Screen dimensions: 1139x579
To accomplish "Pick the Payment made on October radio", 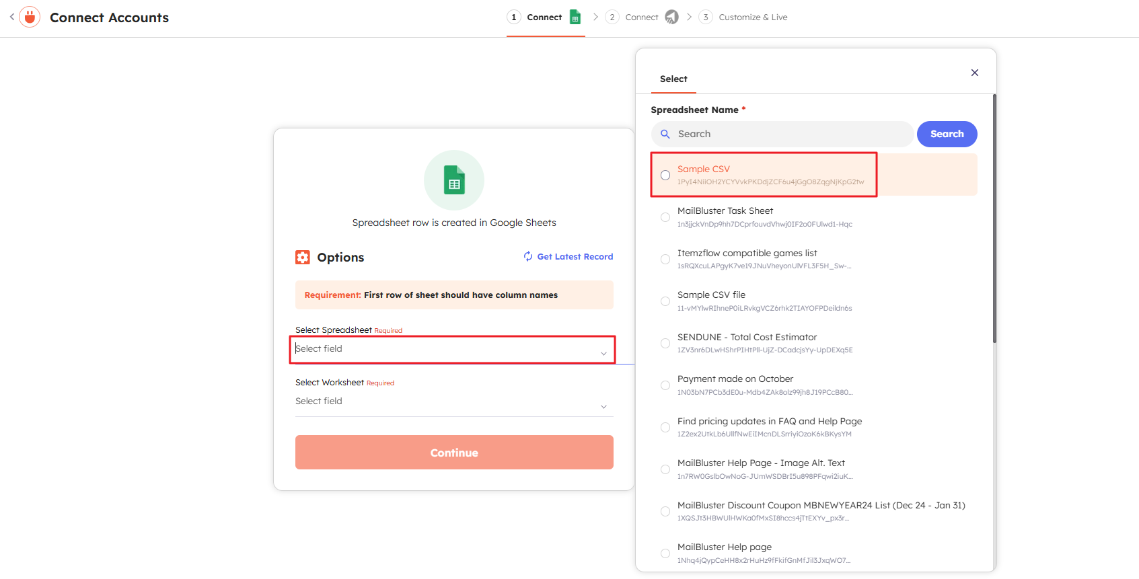I will click(x=665, y=385).
